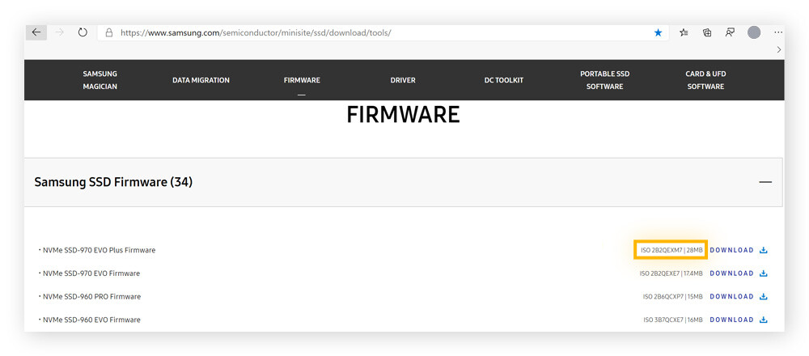The image size is (809, 356).
Task: Select the DC Toolkit tab
Action: pyautogui.click(x=504, y=80)
